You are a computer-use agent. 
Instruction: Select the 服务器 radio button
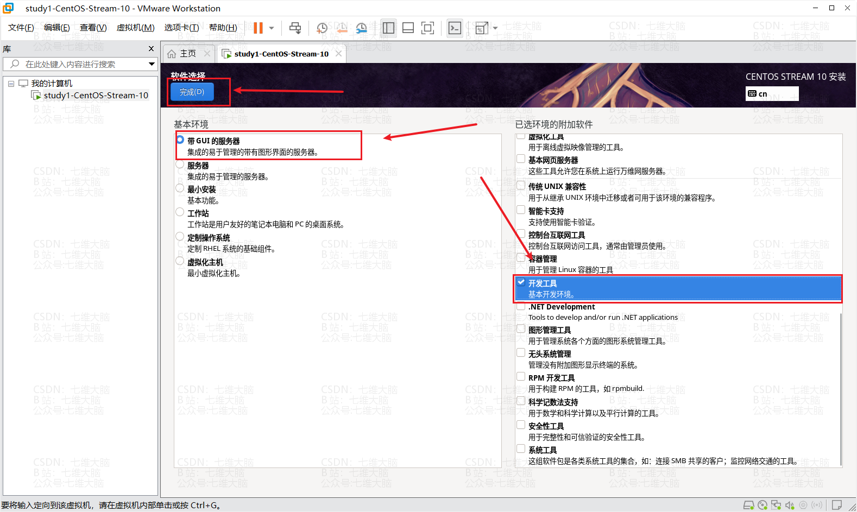tap(180, 164)
